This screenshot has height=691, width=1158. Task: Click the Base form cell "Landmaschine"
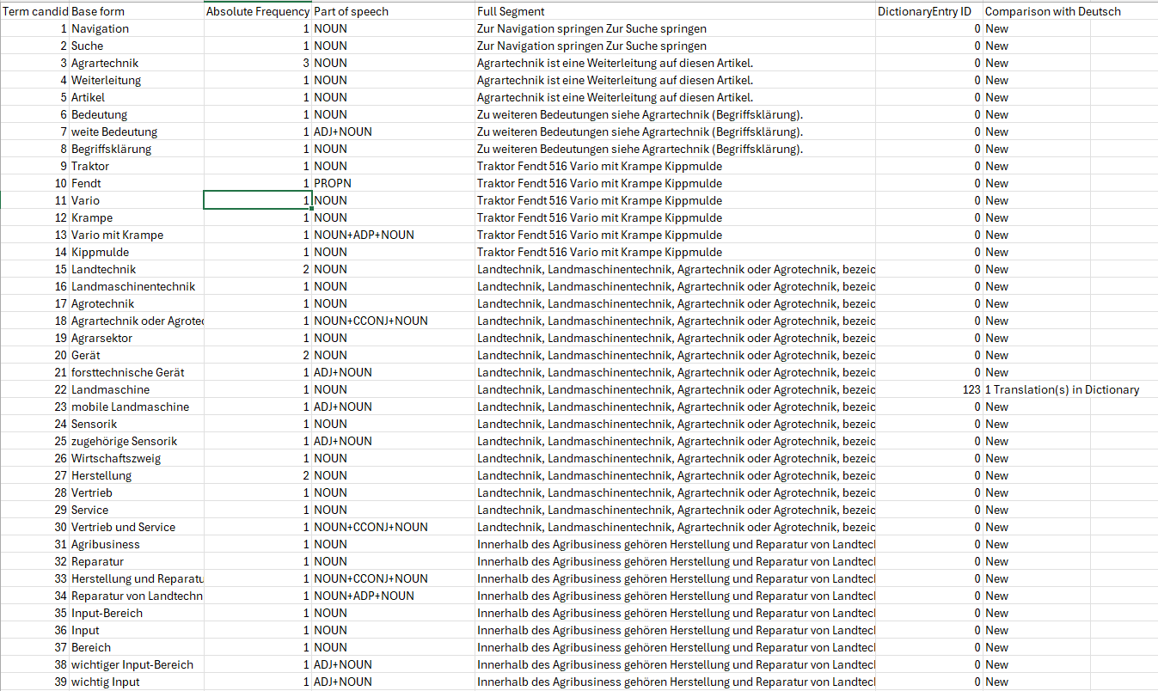pyautogui.click(x=136, y=389)
